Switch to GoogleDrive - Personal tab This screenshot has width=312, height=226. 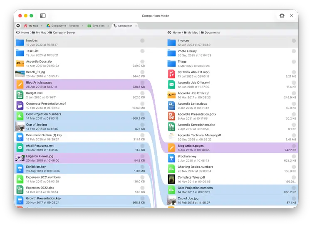65,26
